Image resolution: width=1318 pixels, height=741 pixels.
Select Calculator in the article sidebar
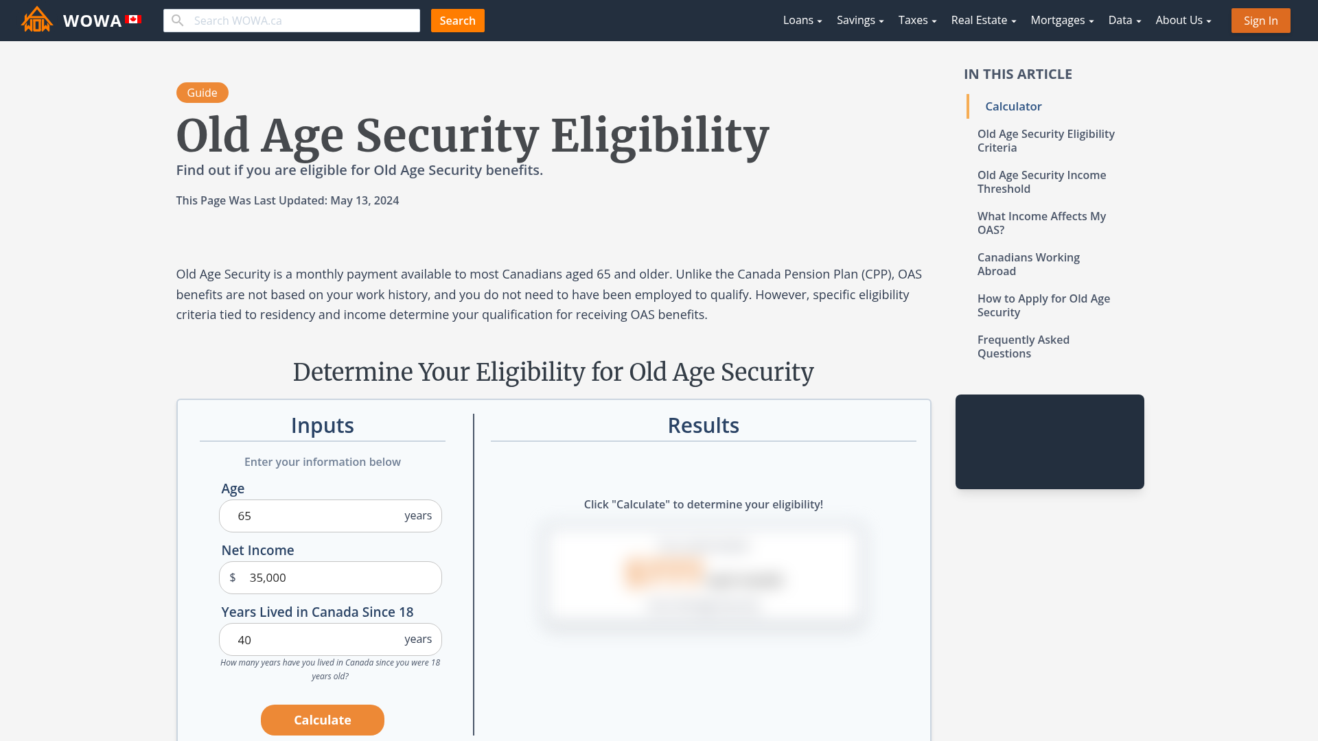(x=1013, y=106)
